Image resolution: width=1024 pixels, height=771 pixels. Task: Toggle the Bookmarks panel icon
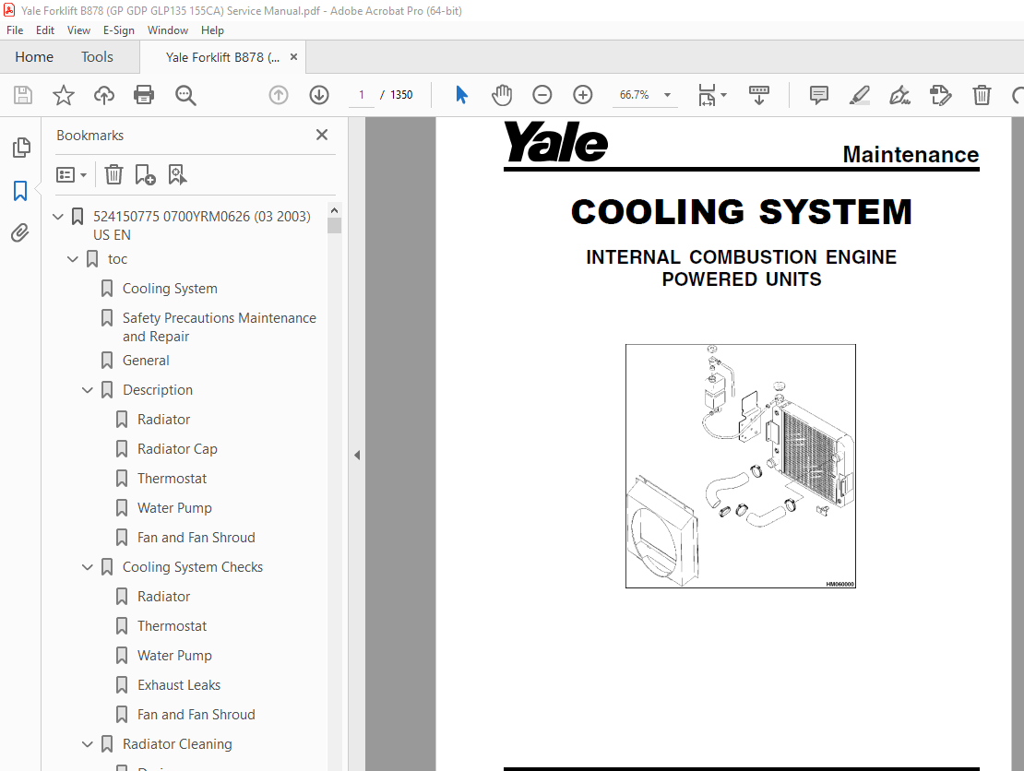(x=21, y=191)
